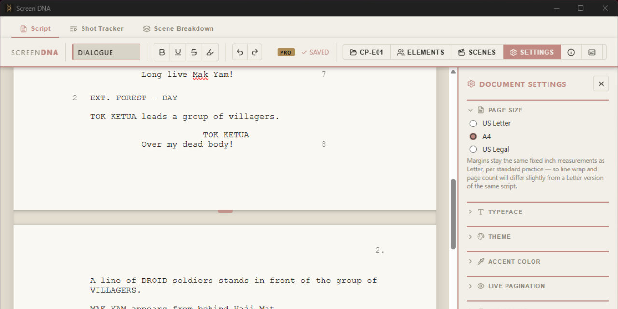Select A4 page size
Screen dimensions: 618x309
[x=480, y=136]
